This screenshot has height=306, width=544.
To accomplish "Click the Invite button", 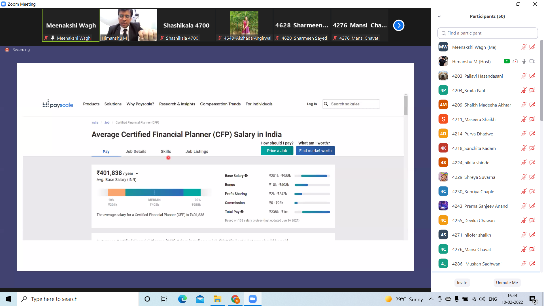I will (462, 282).
